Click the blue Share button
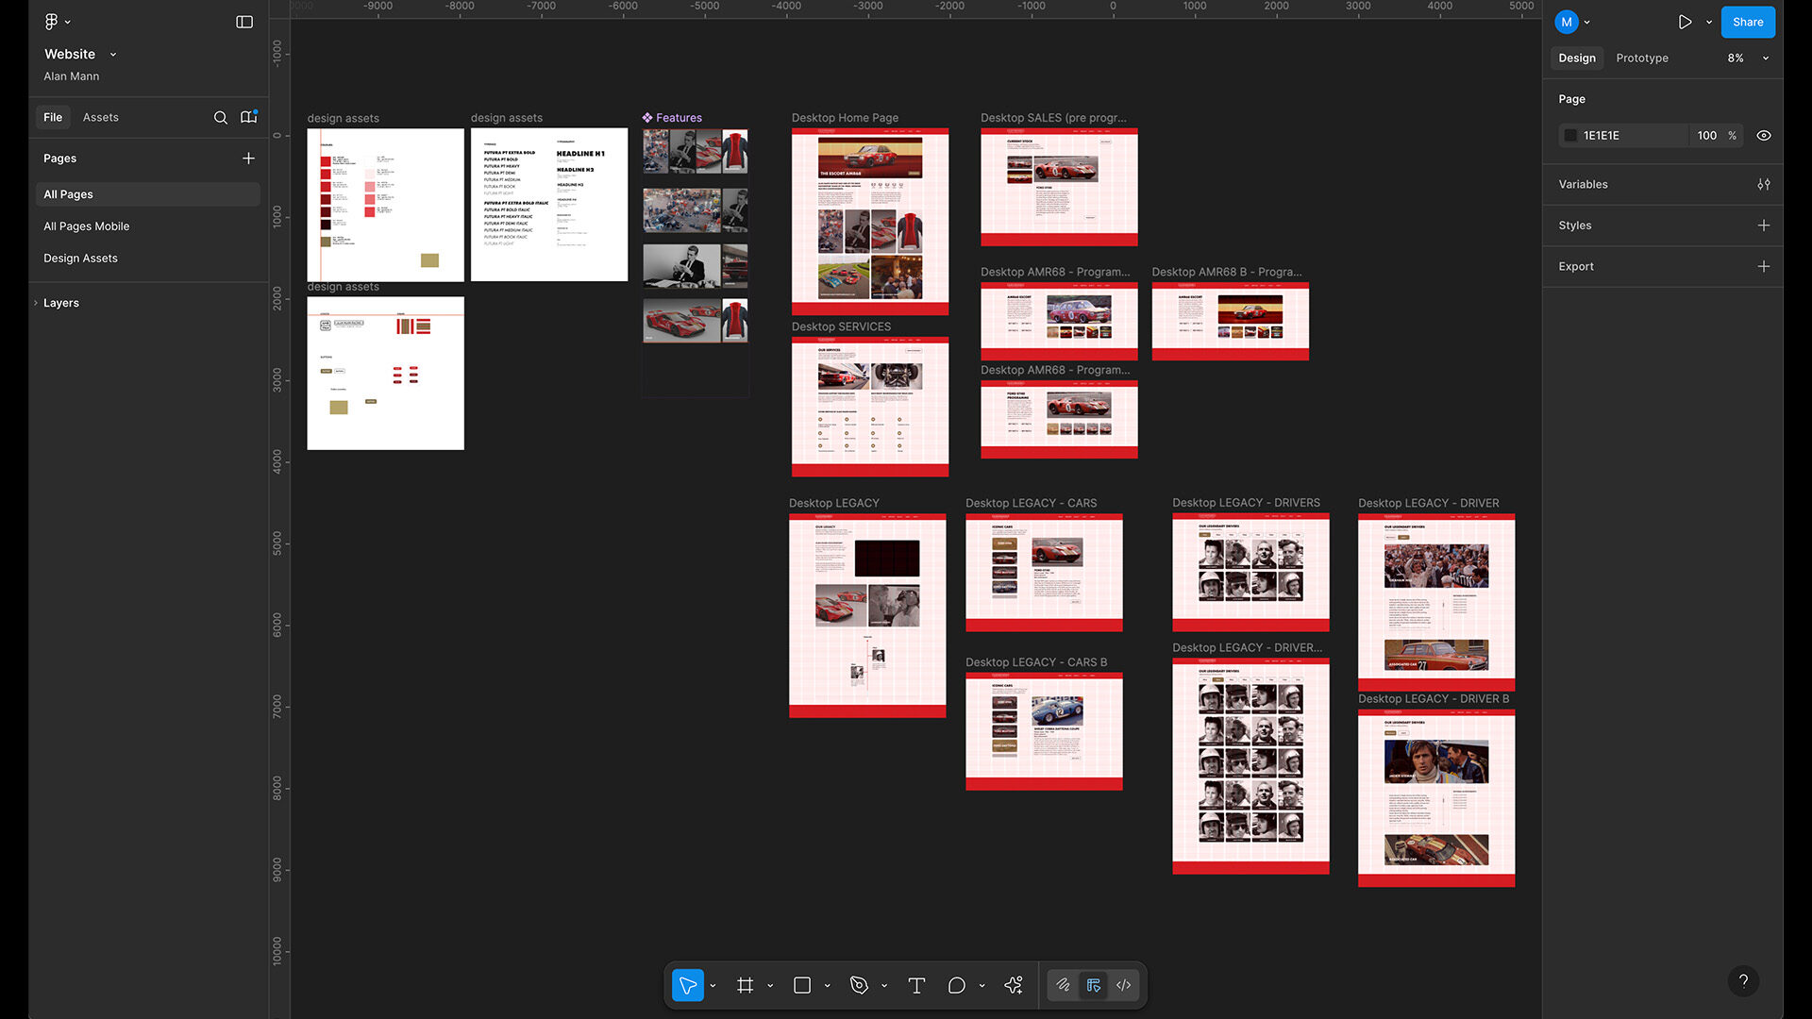Image resolution: width=1812 pixels, height=1019 pixels. [1747, 22]
